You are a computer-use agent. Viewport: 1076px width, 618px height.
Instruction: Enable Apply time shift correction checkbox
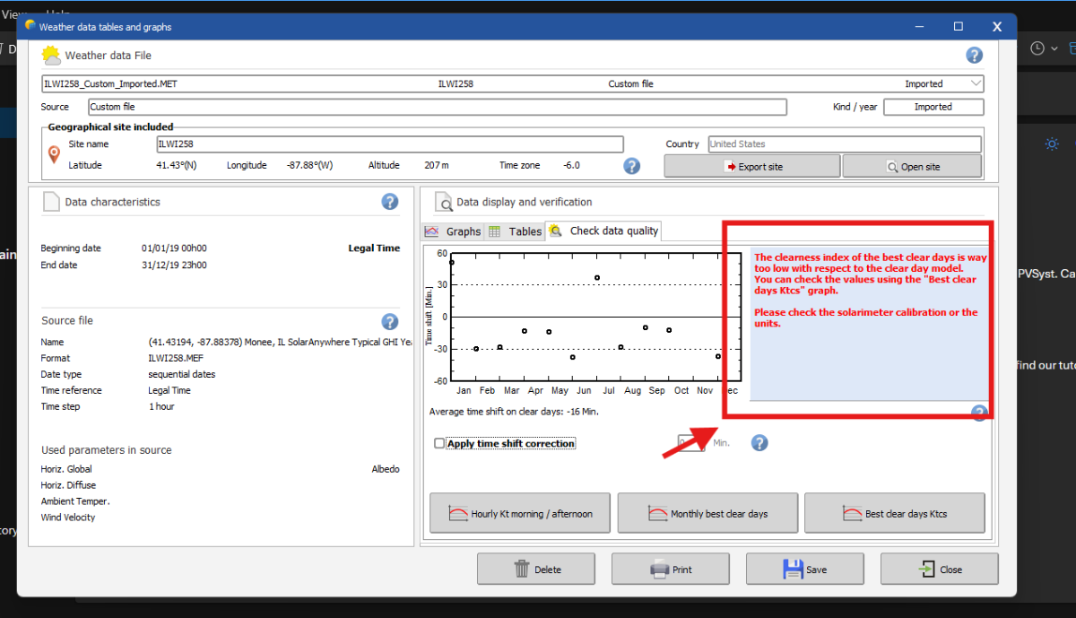(x=439, y=443)
